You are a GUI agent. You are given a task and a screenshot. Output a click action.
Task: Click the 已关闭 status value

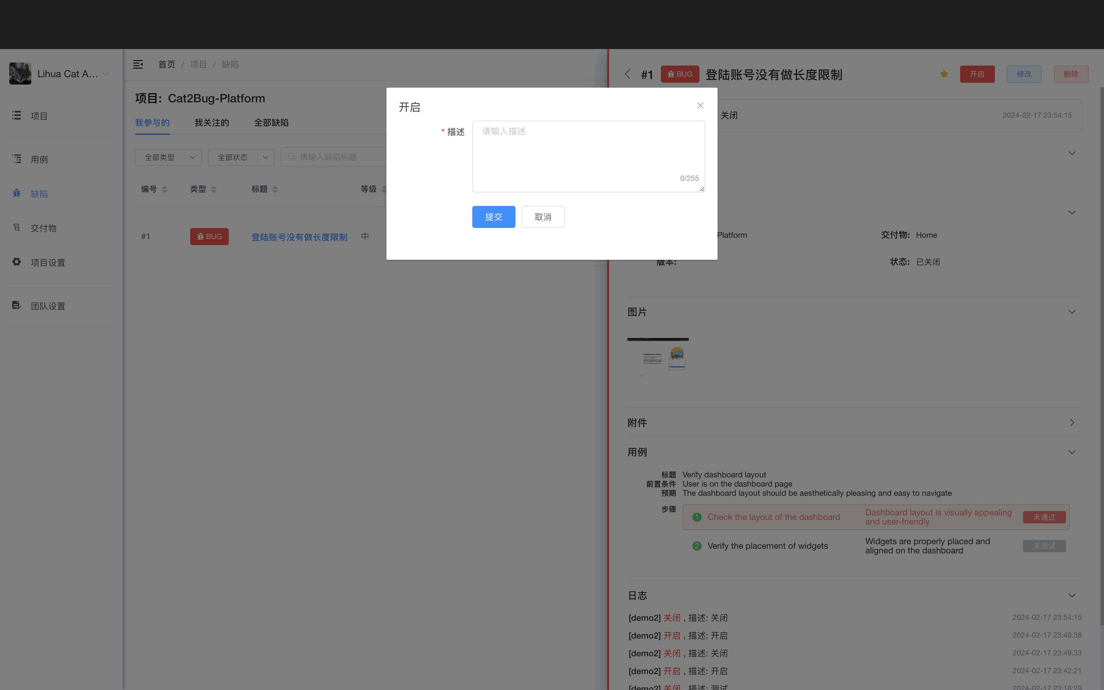point(928,262)
